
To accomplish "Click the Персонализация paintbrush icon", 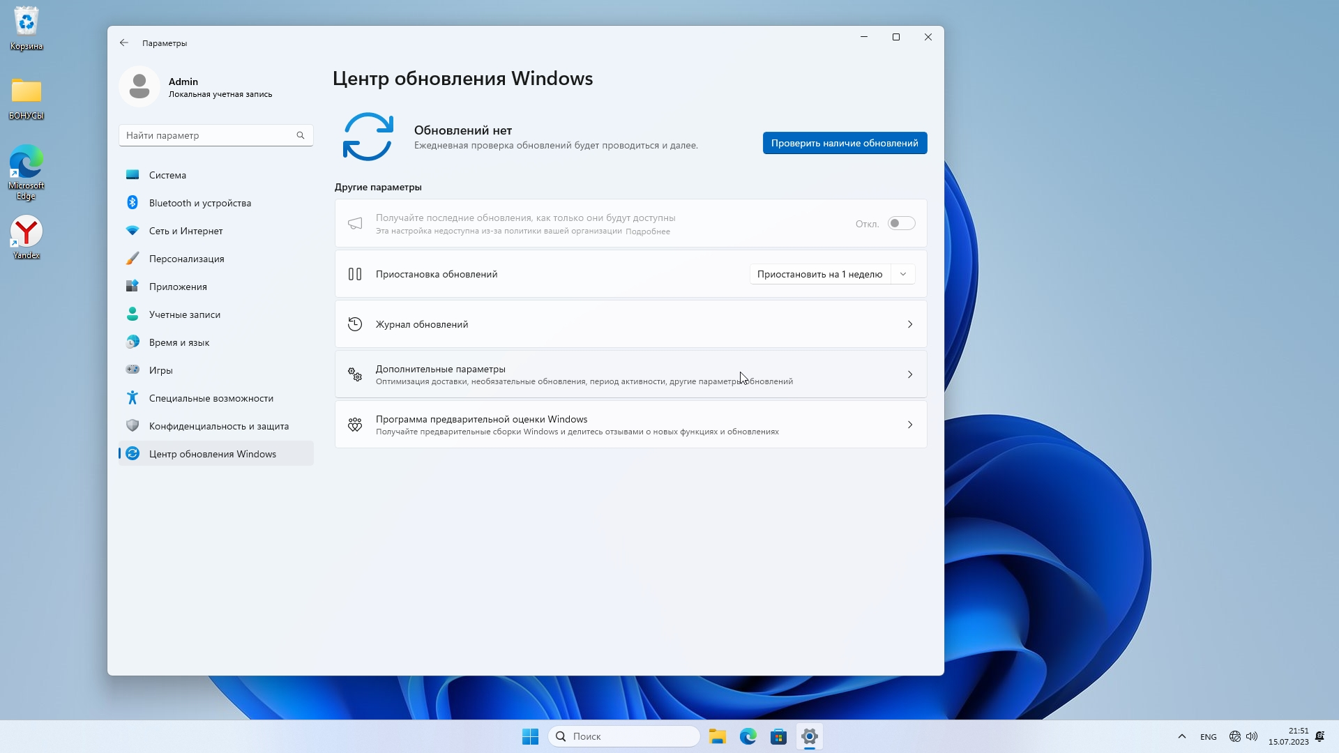I will tap(133, 259).
